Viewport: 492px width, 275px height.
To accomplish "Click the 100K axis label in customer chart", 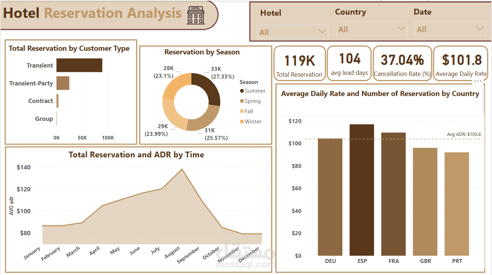I will click(x=108, y=138).
